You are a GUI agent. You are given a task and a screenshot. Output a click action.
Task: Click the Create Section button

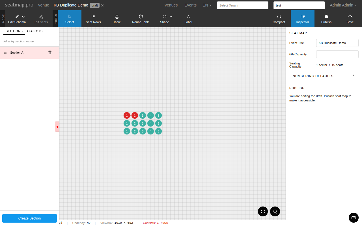click(29, 218)
